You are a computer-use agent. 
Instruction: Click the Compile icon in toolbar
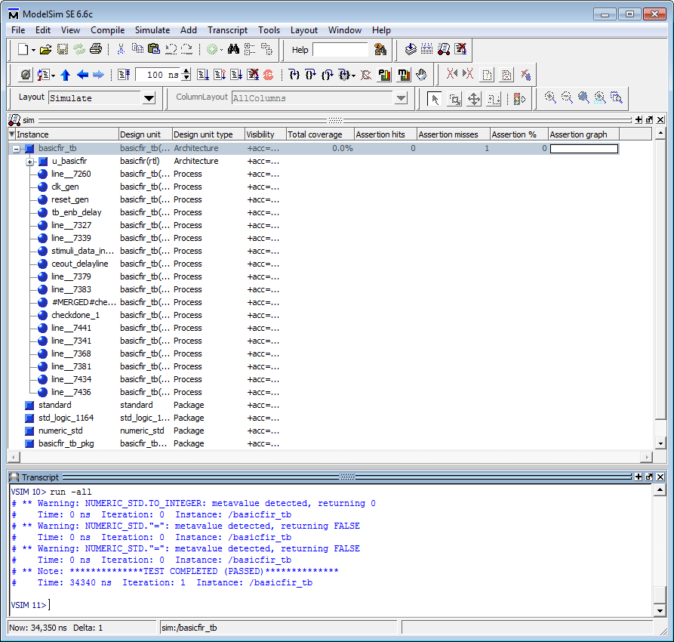pos(411,50)
